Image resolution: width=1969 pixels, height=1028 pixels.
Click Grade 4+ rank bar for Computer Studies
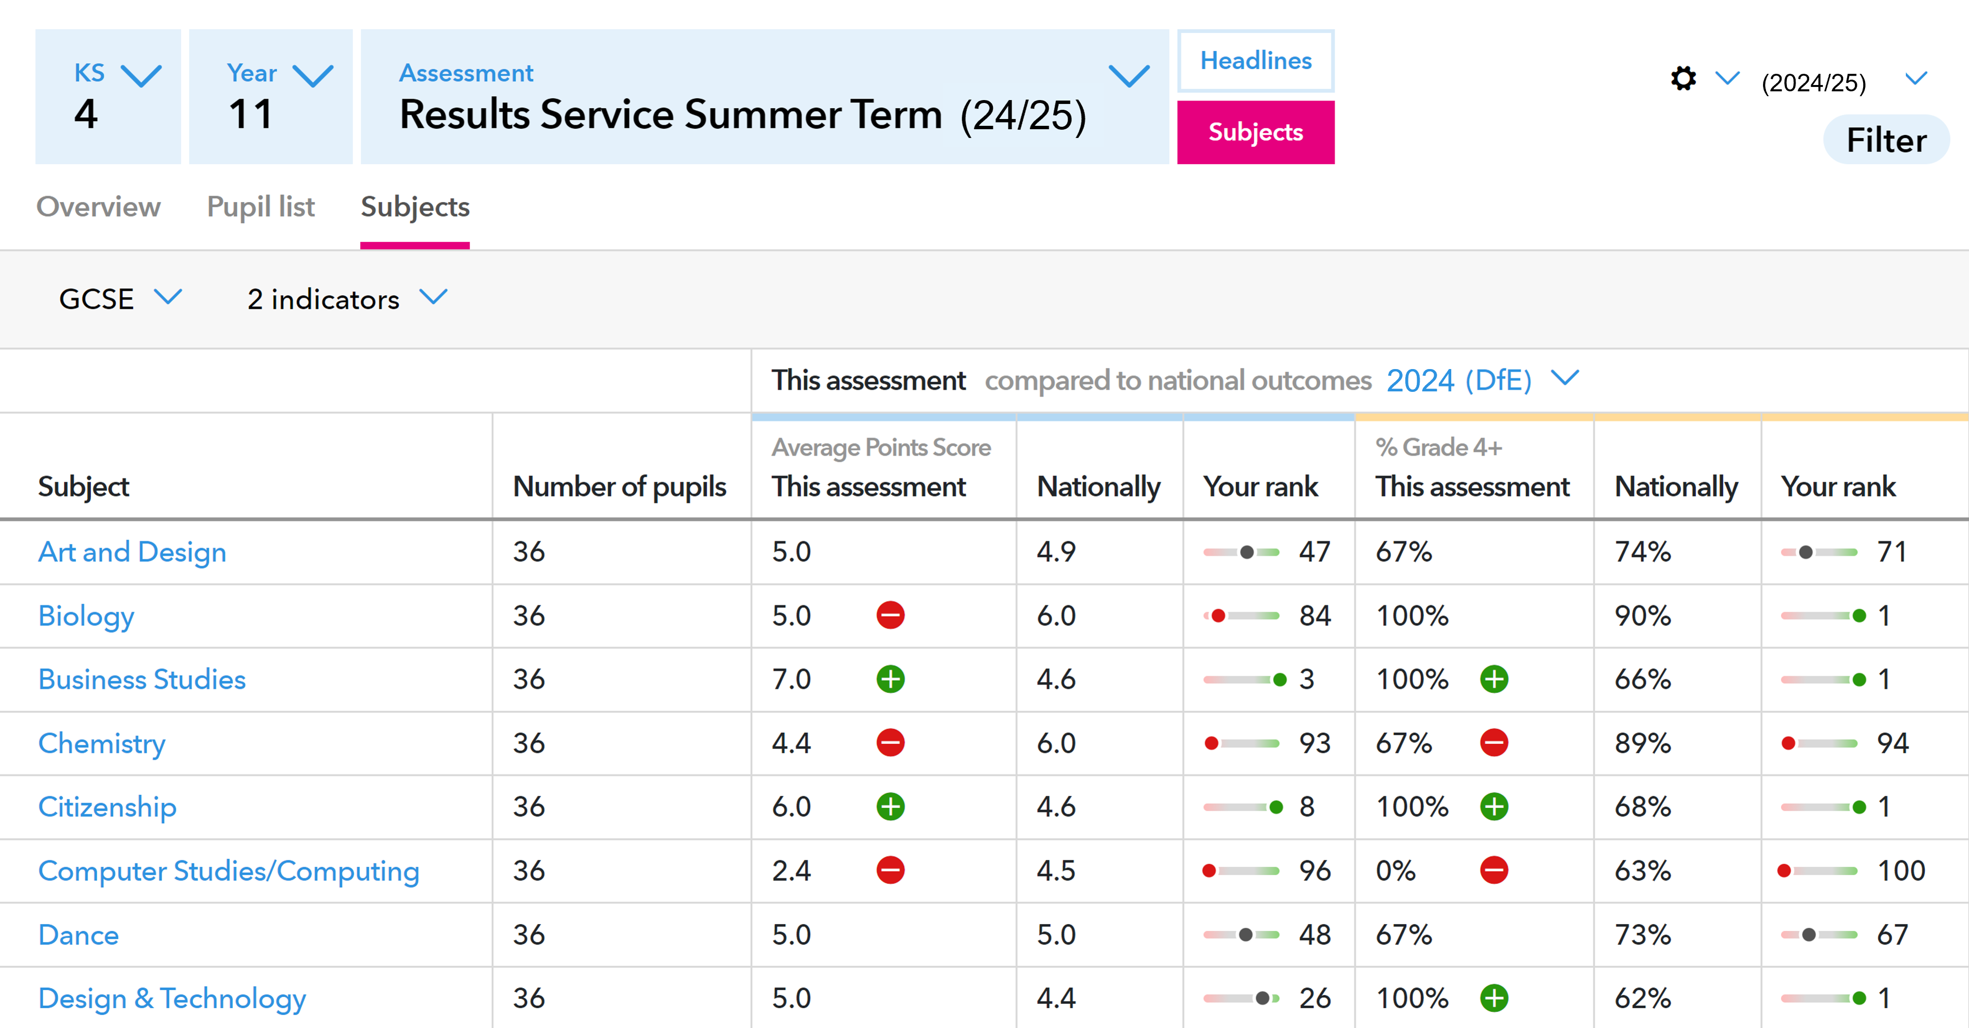coord(1817,870)
